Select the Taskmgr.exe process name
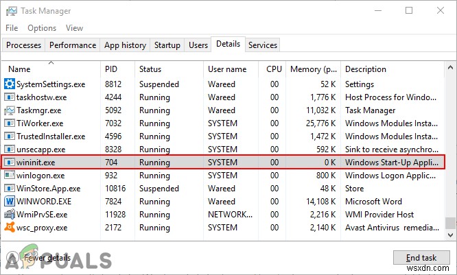 (38, 110)
